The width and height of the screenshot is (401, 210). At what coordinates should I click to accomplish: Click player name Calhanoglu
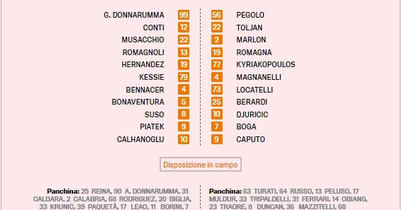click(x=140, y=139)
